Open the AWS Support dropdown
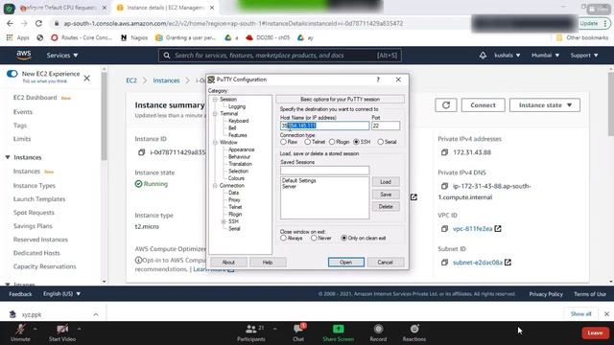This screenshot has width=614, height=345. pyautogui.click(x=584, y=56)
